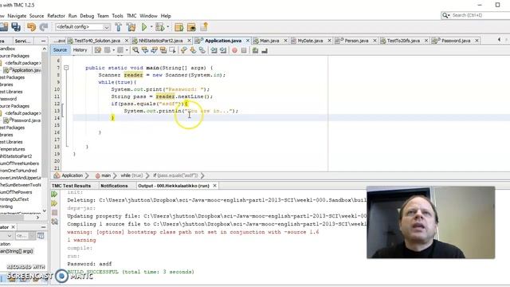Select SumOfThreeNumbers project in tree
Screen dimensions: 510x287
point(20,163)
